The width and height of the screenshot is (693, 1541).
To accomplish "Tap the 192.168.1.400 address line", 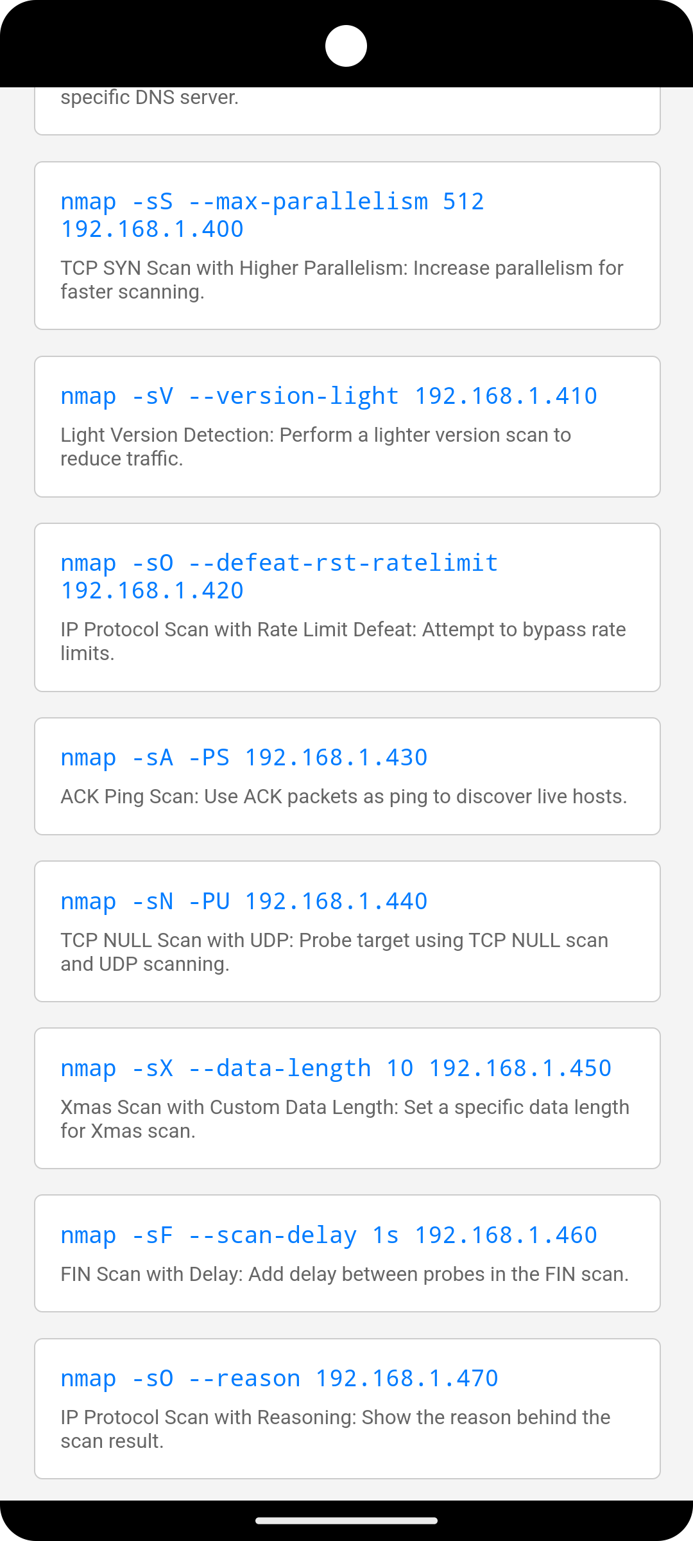I will coord(152,229).
